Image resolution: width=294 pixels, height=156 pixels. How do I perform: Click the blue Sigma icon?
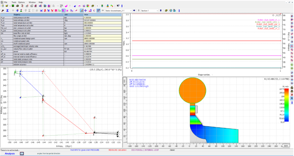(x=7, y=11)
